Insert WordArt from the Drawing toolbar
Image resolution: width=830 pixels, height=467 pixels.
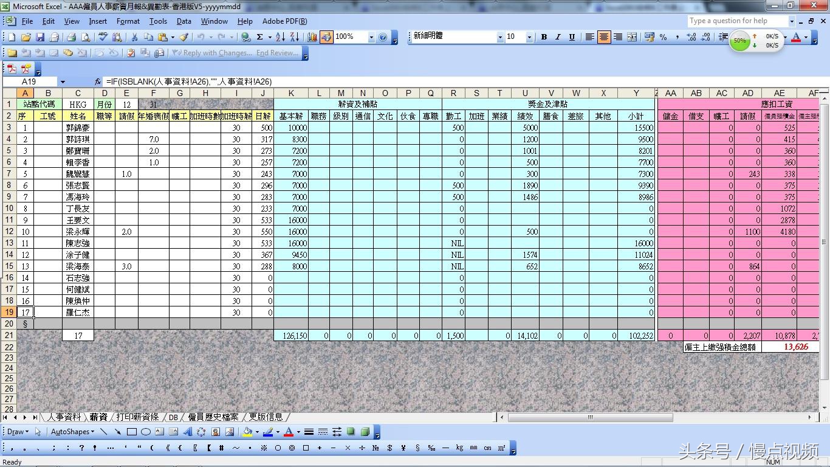coord(187,432)
